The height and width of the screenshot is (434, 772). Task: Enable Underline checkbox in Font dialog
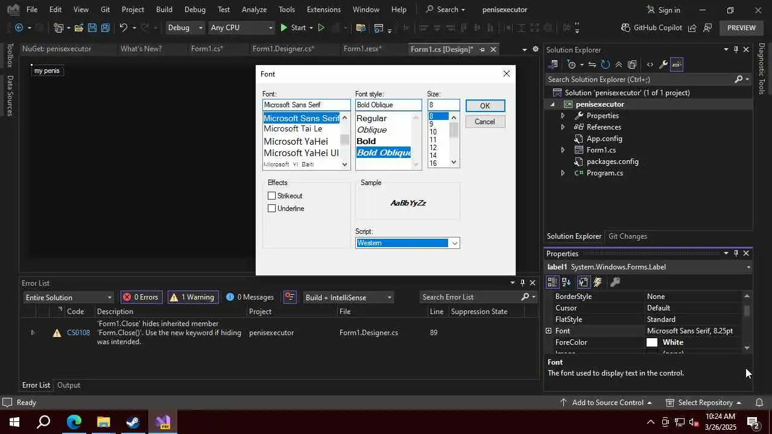pyautogui.click(x=271, y=208)
